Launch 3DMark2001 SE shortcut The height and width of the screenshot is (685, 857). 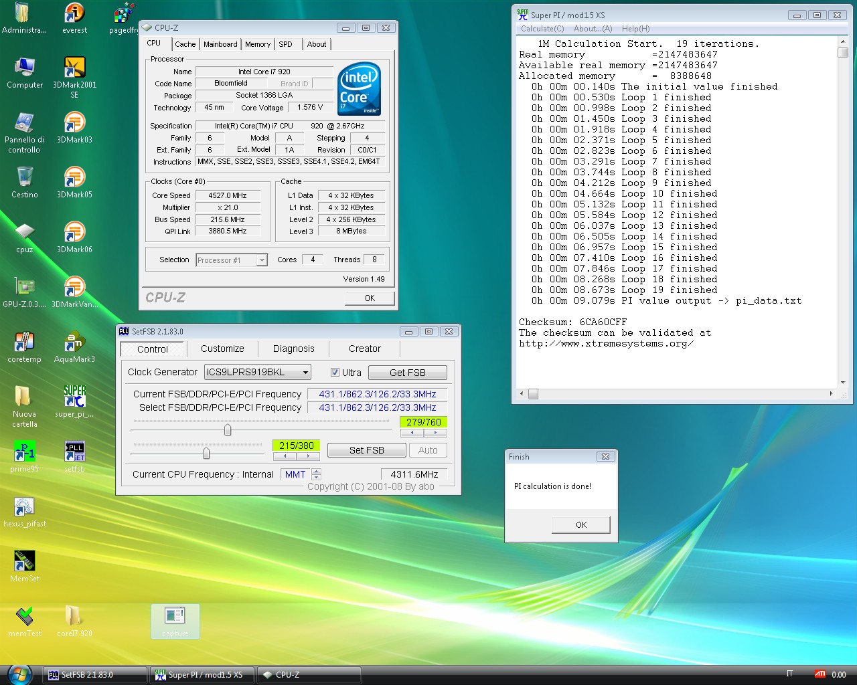click(74, 78)
